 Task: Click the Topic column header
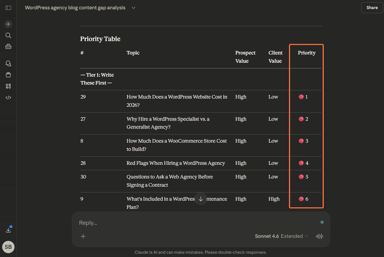coord(133,53)
